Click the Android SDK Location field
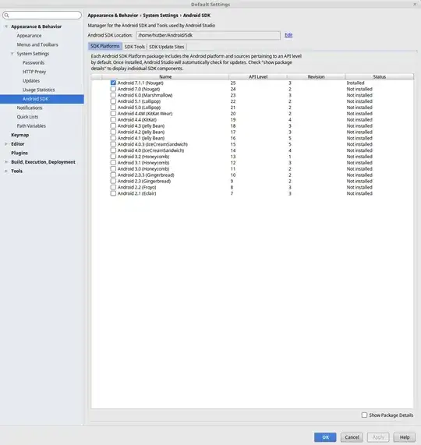Screen dimensions: 421x445 tap(208, 35)
